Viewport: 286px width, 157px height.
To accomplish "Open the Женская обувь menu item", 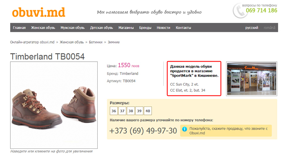I will point(43,28).
